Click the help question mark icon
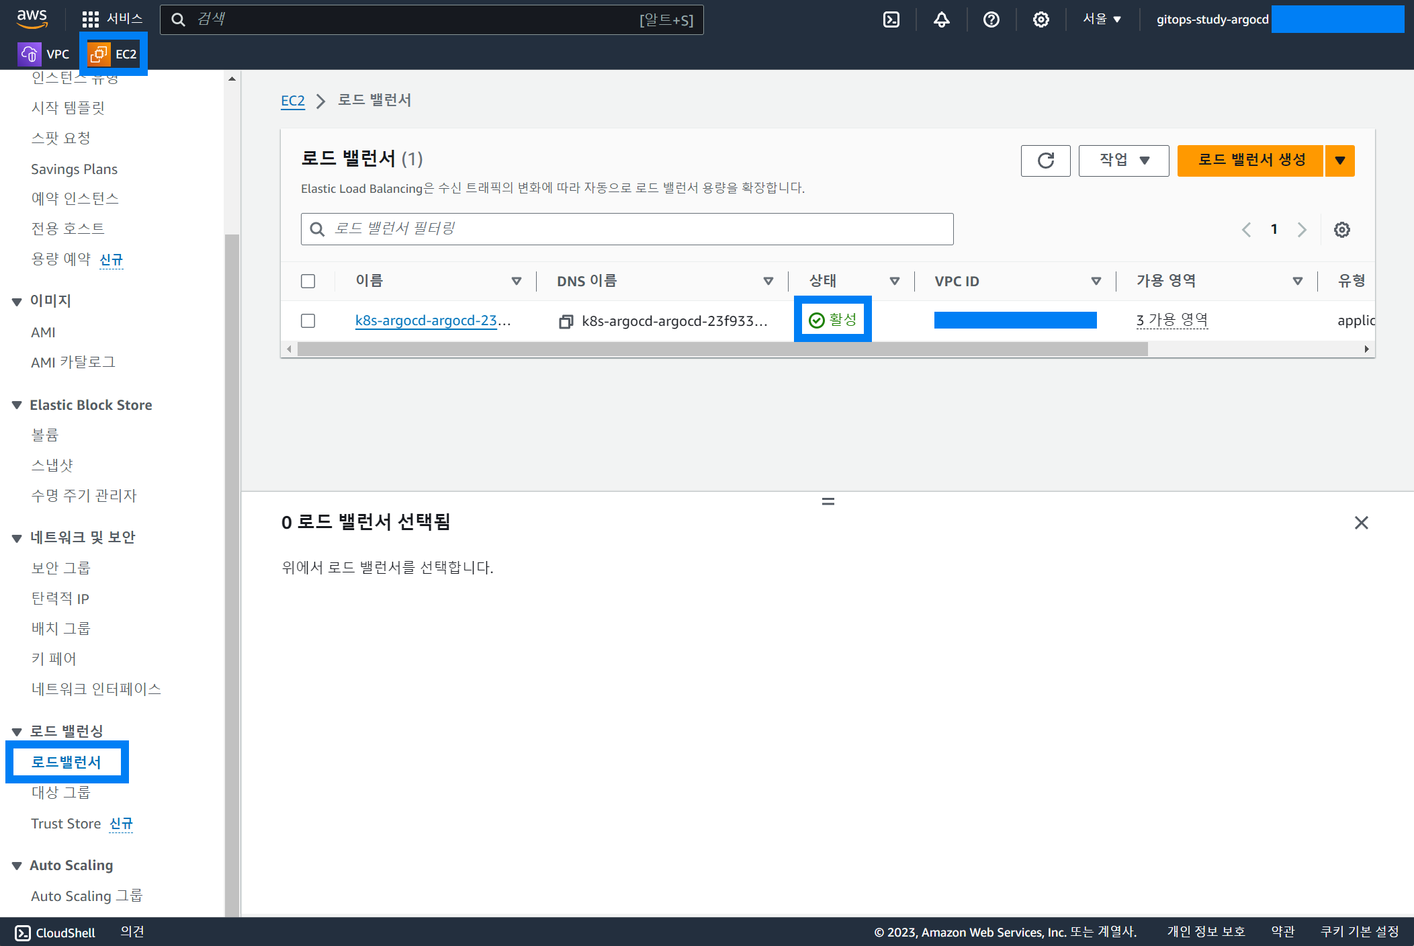 (991, 19)
